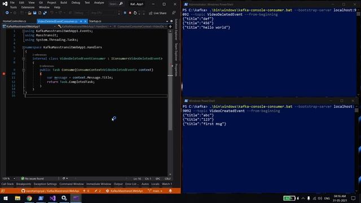Pin the VideoDeletedEventConsumer.cs tab

click(81, 21)
